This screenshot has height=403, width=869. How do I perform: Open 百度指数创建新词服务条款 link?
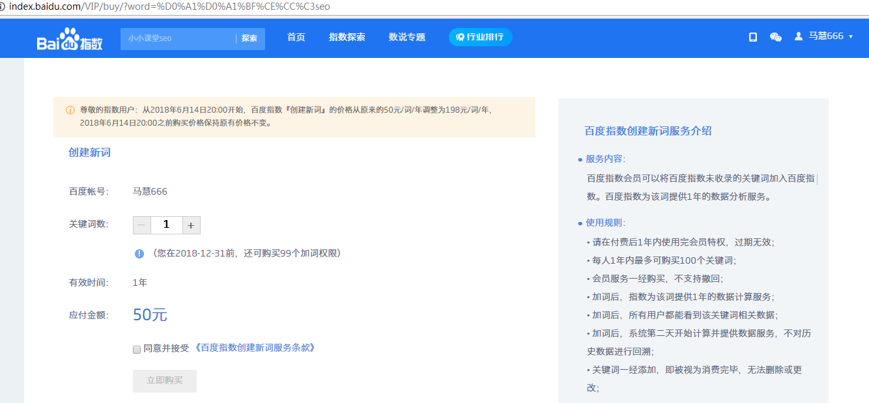255,348
